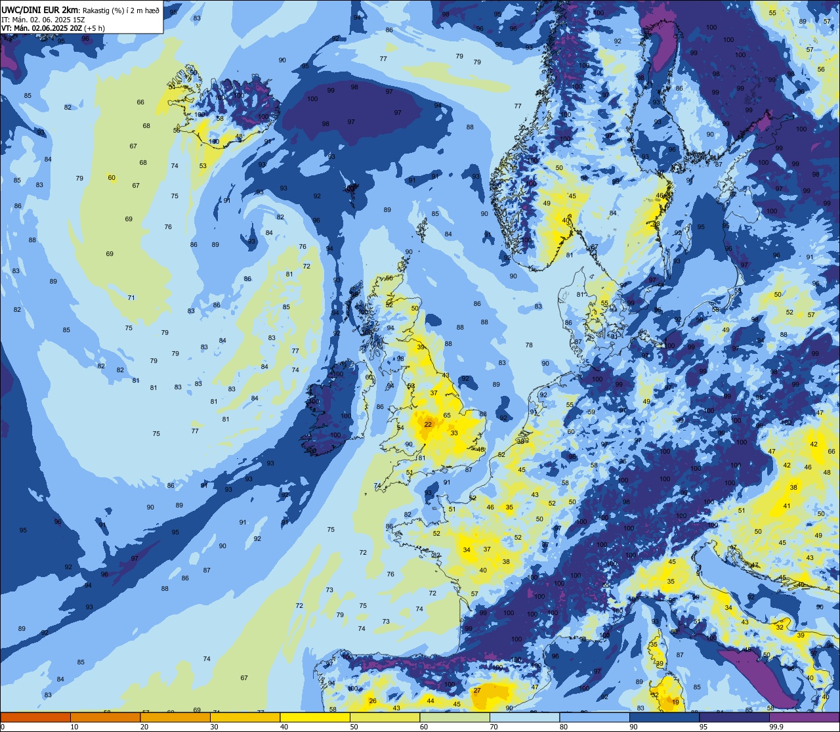This screenshot has height=732, width=840.
Task: Click the legend scale label "10"
Action: pyautogui.click(x=74, y=727)
